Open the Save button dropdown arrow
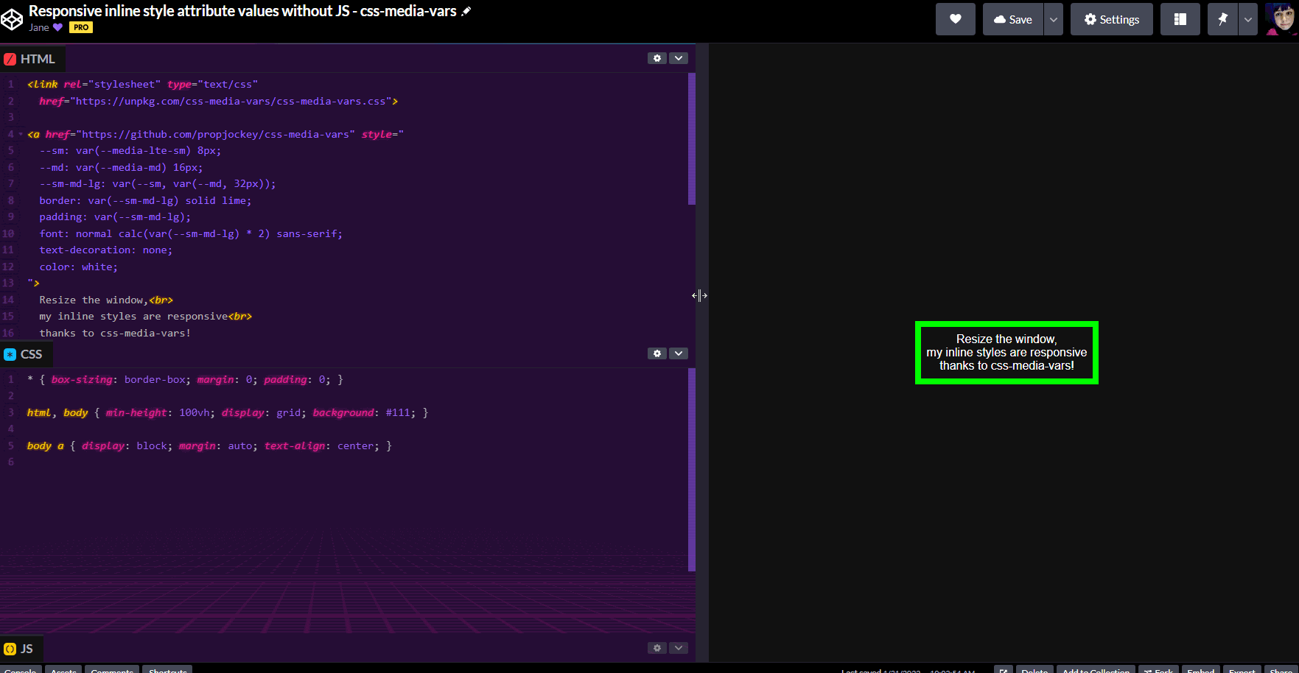The image size is (1299, 673). (x=1052, y=20)
